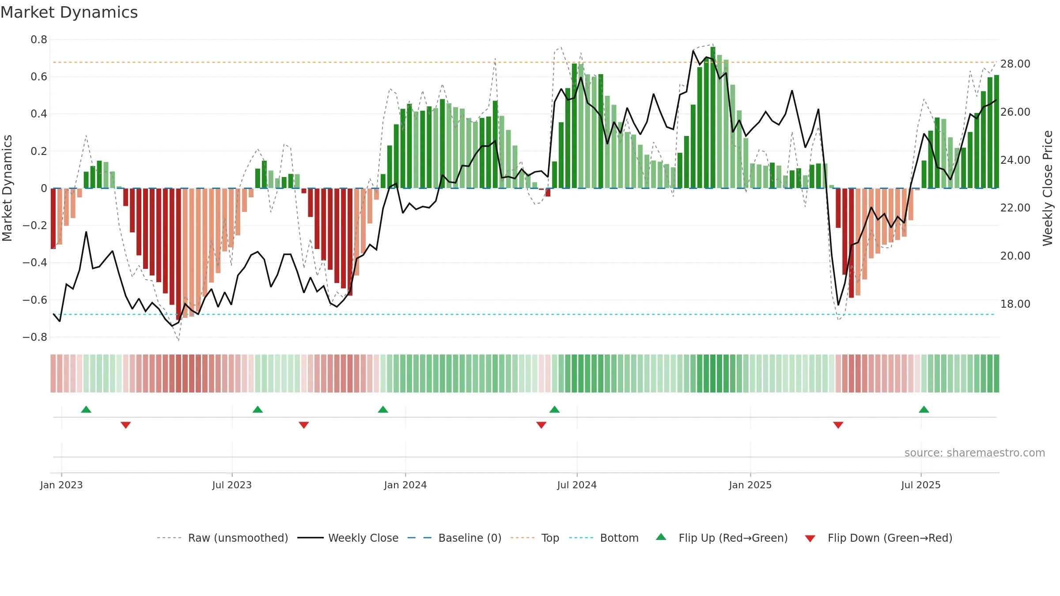Toggle the Flip Up (Red→Green) legend entry
1060x596 pixels.
pos(722,538)
